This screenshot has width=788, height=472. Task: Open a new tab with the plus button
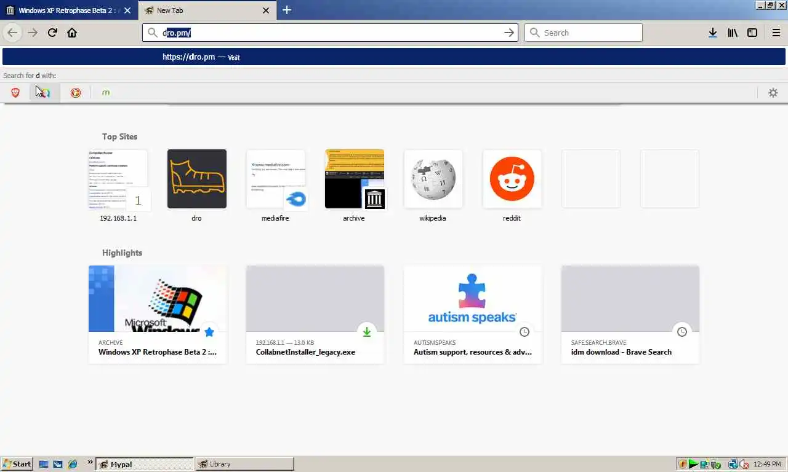pos(287,10)
